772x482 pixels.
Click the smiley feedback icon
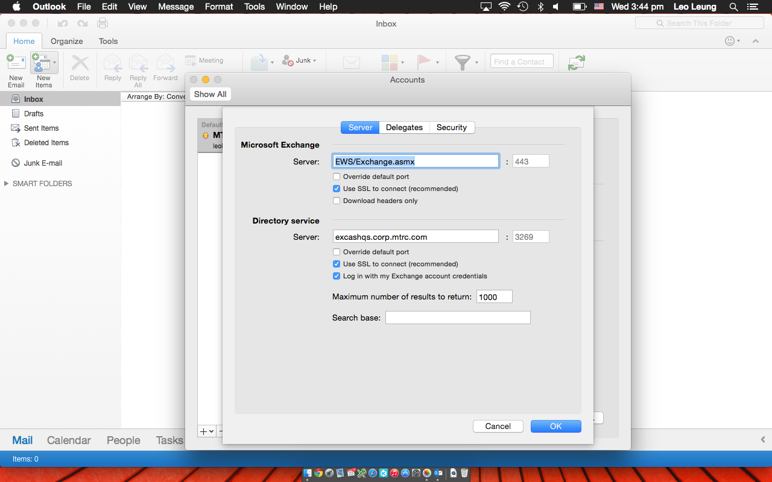(x=730, y=41)
